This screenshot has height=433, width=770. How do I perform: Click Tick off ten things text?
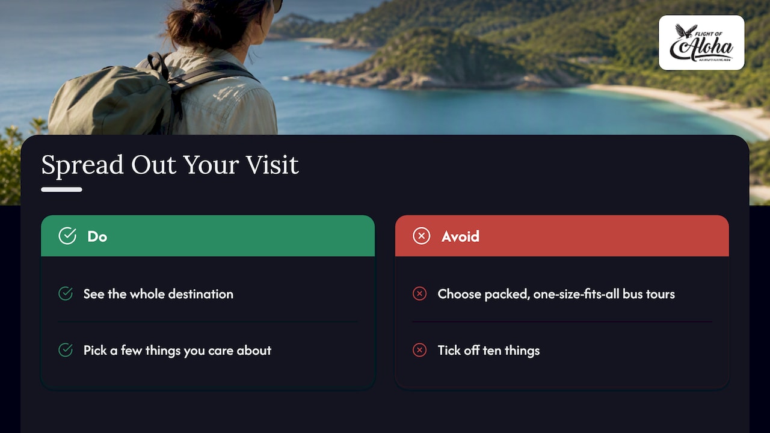tap(488, 350)
